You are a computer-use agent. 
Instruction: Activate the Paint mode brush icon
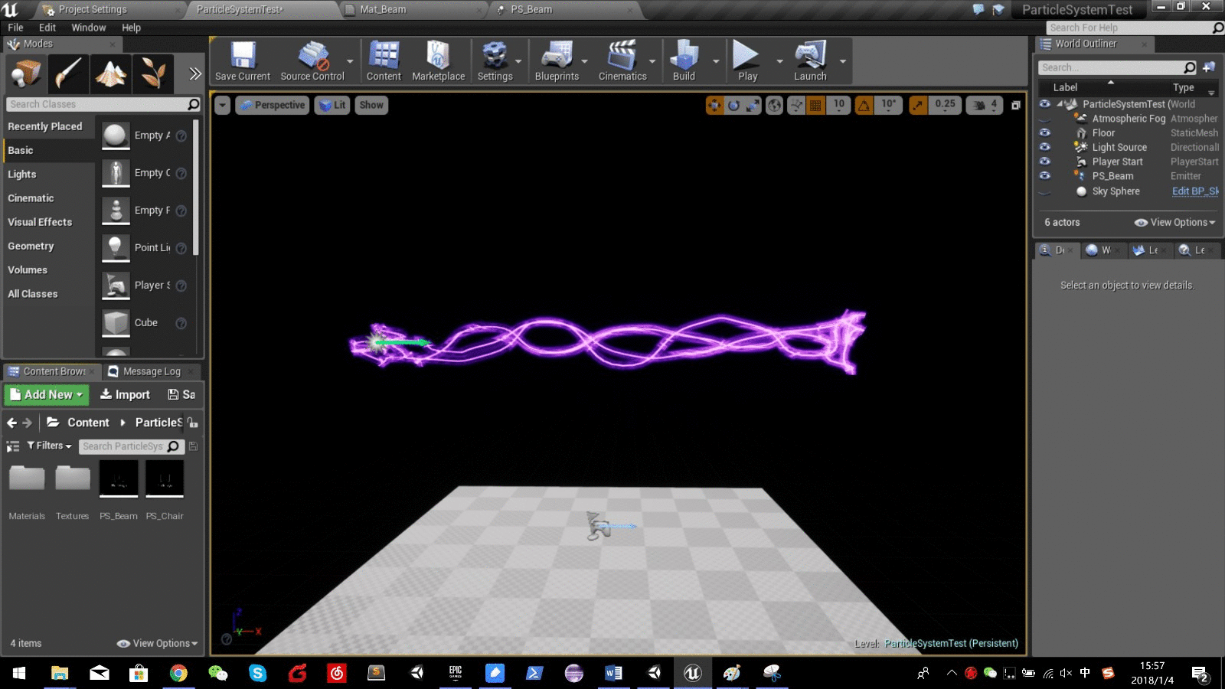point(69,74)
